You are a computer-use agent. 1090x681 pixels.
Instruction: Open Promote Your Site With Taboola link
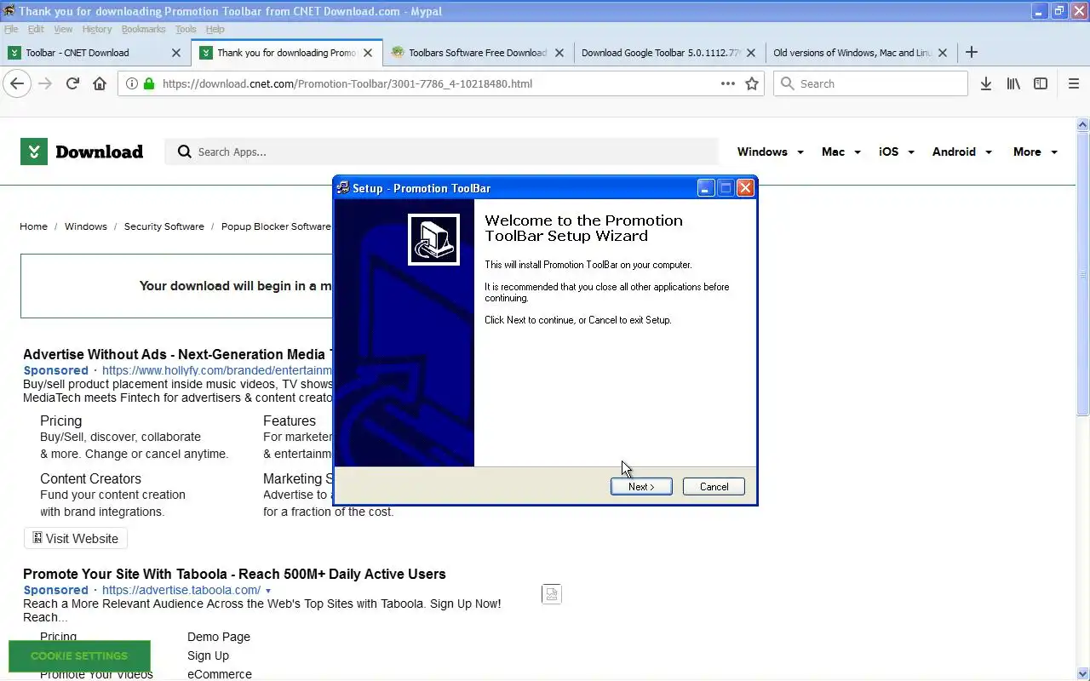pyautogui.click(x=234, y=574)
